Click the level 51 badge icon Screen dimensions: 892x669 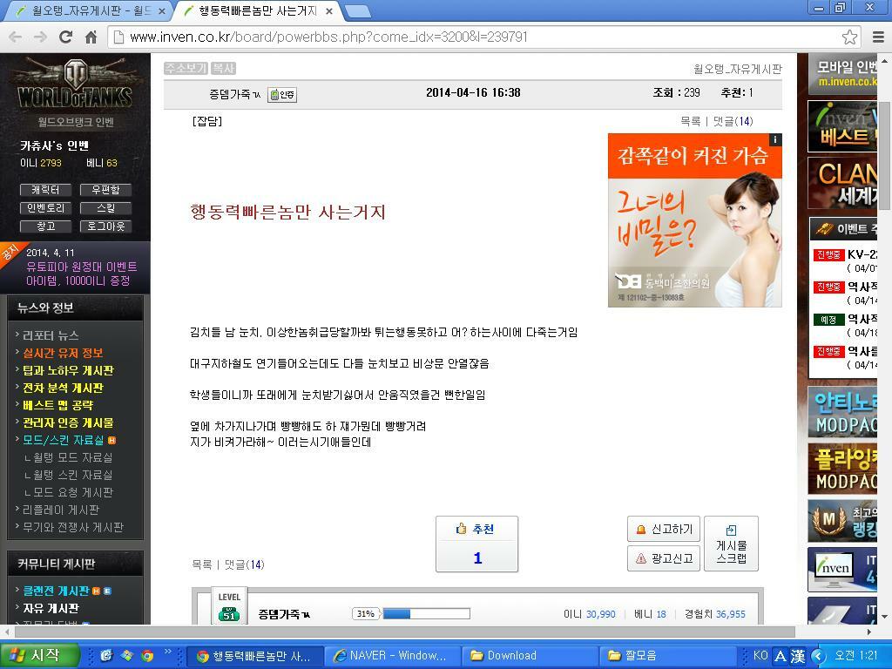tap(229, 615)
